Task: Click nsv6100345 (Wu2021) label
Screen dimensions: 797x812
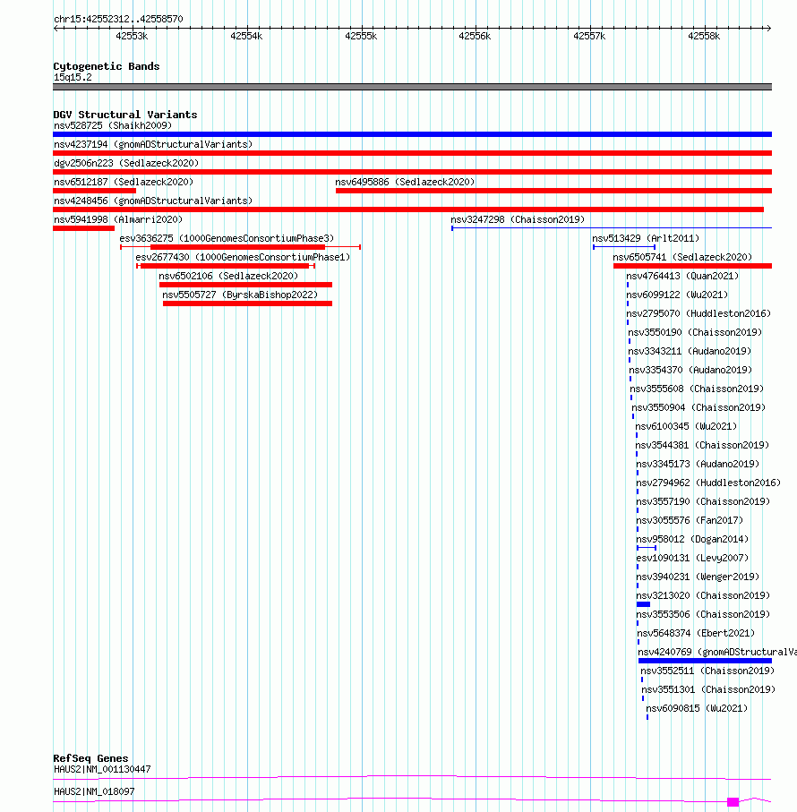Action: [x=686, y=426]
